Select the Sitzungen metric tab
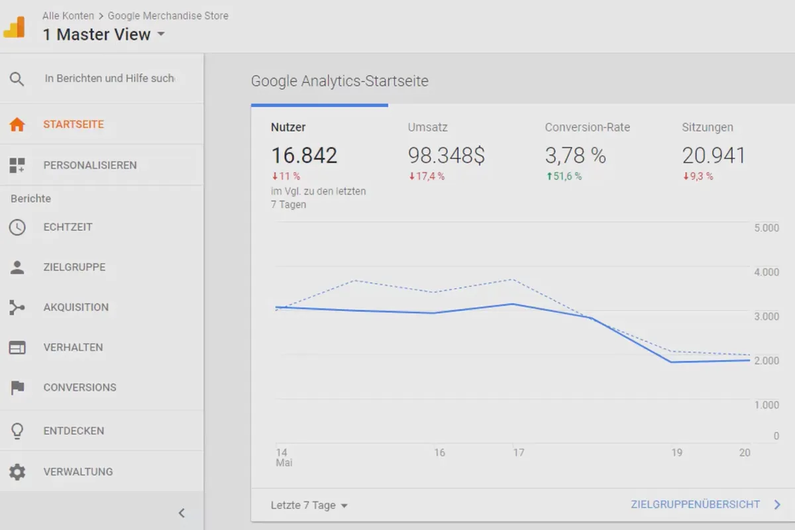Screen dimensions: 795x530 (714, 152)
